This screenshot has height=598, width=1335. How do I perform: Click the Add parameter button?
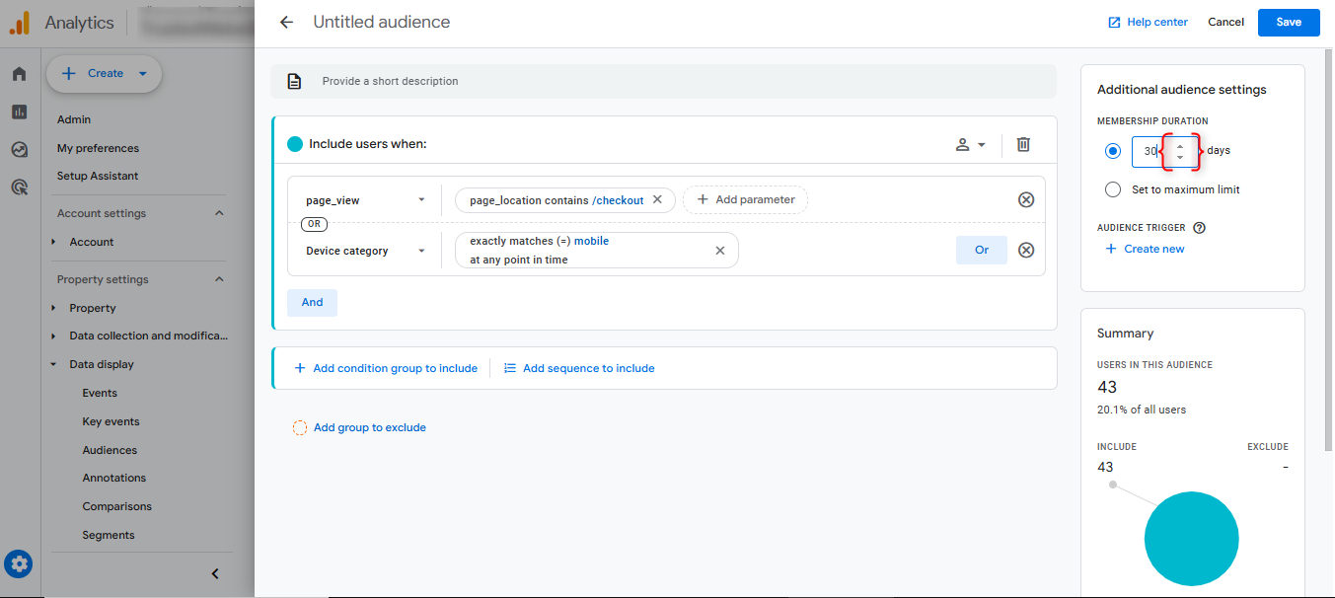(x=745, y=199)
